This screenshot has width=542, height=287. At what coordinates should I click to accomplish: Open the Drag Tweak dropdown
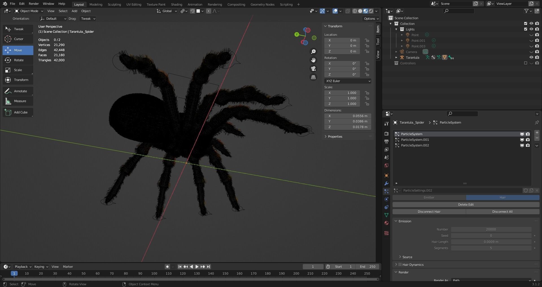click(88, 19)
